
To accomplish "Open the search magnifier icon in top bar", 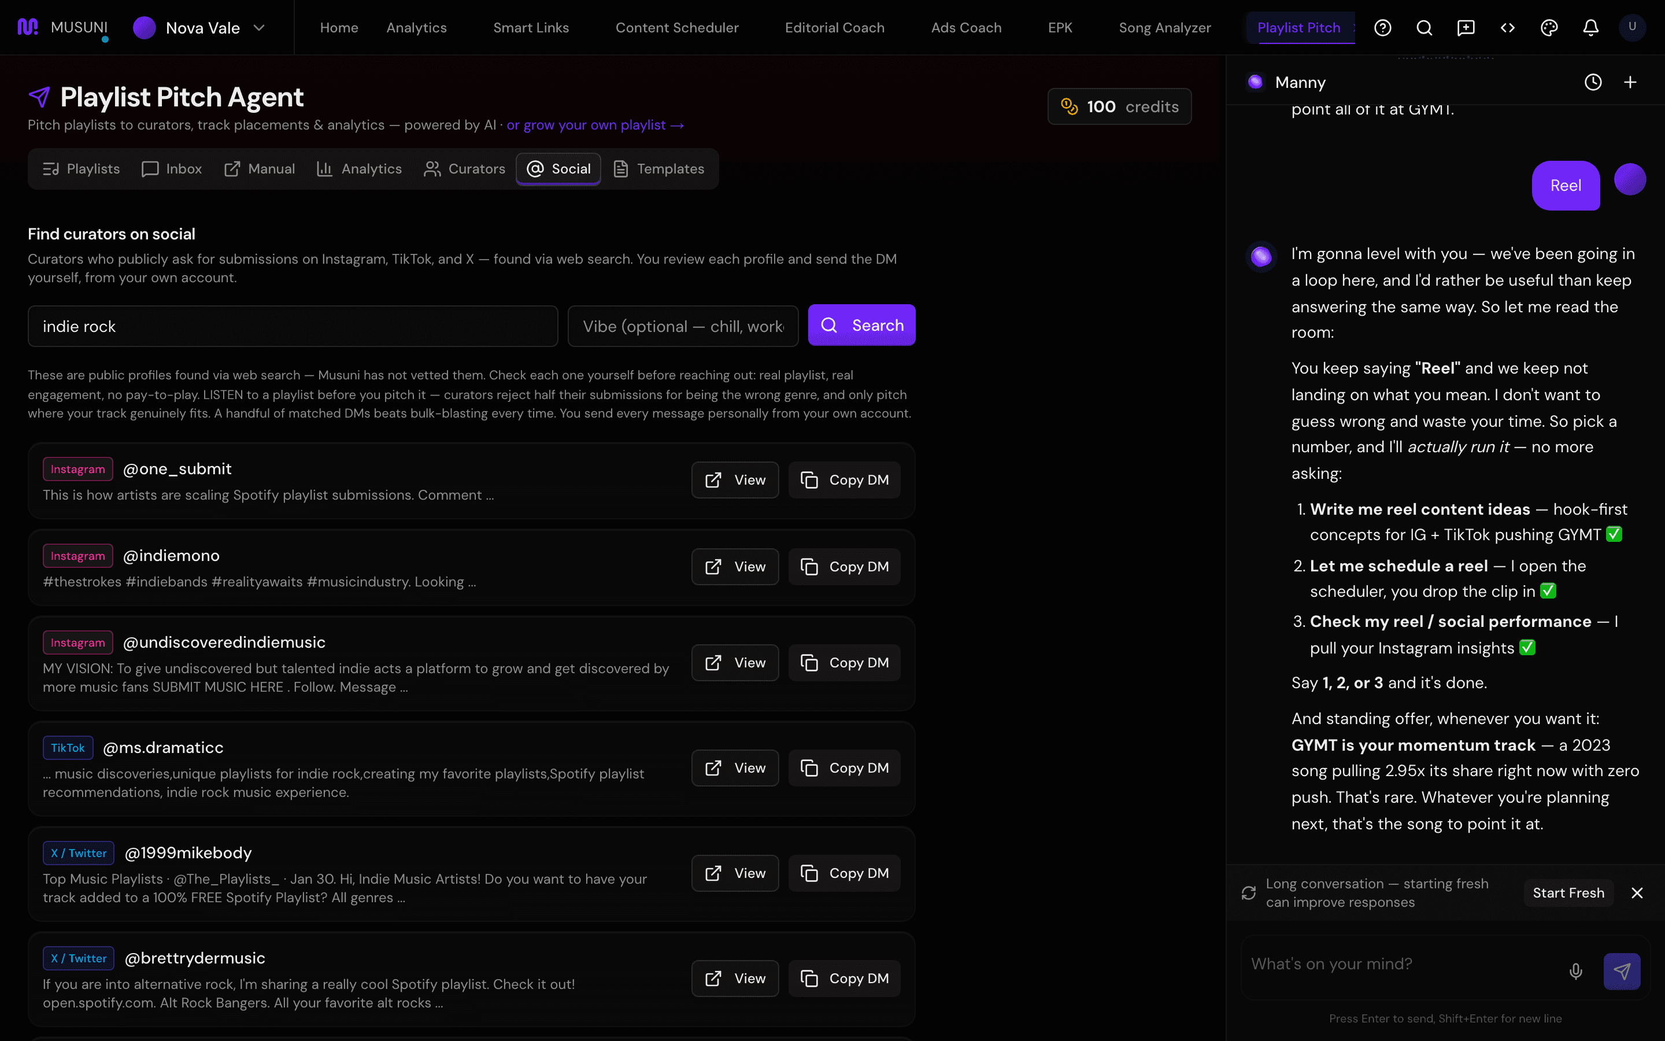I will click(1424, 28).
